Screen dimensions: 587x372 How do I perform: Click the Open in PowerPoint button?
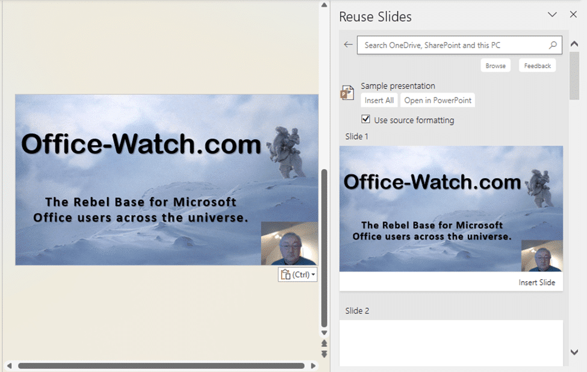438,101
